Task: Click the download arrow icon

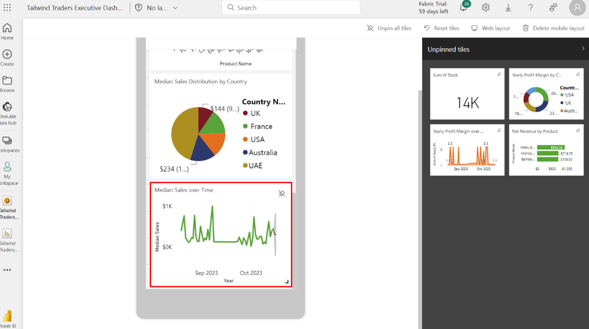Action: click(508, 8)
